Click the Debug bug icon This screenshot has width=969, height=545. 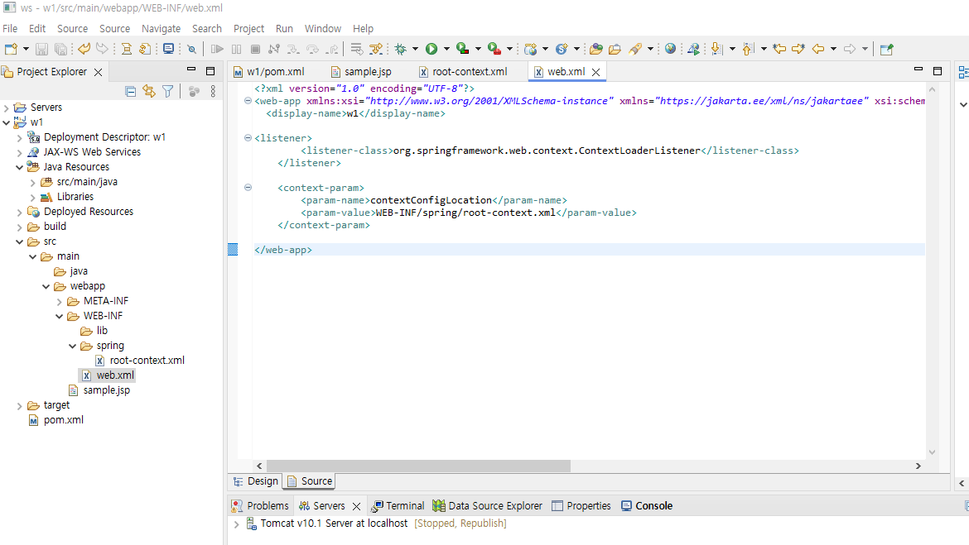click(x=401, y=50)
